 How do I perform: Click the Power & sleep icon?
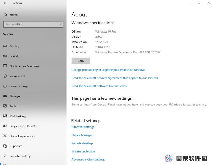(5, 86)
